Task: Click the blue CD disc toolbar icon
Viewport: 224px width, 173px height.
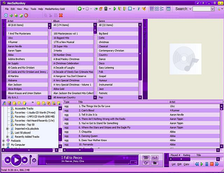Action: pos(6,15)
